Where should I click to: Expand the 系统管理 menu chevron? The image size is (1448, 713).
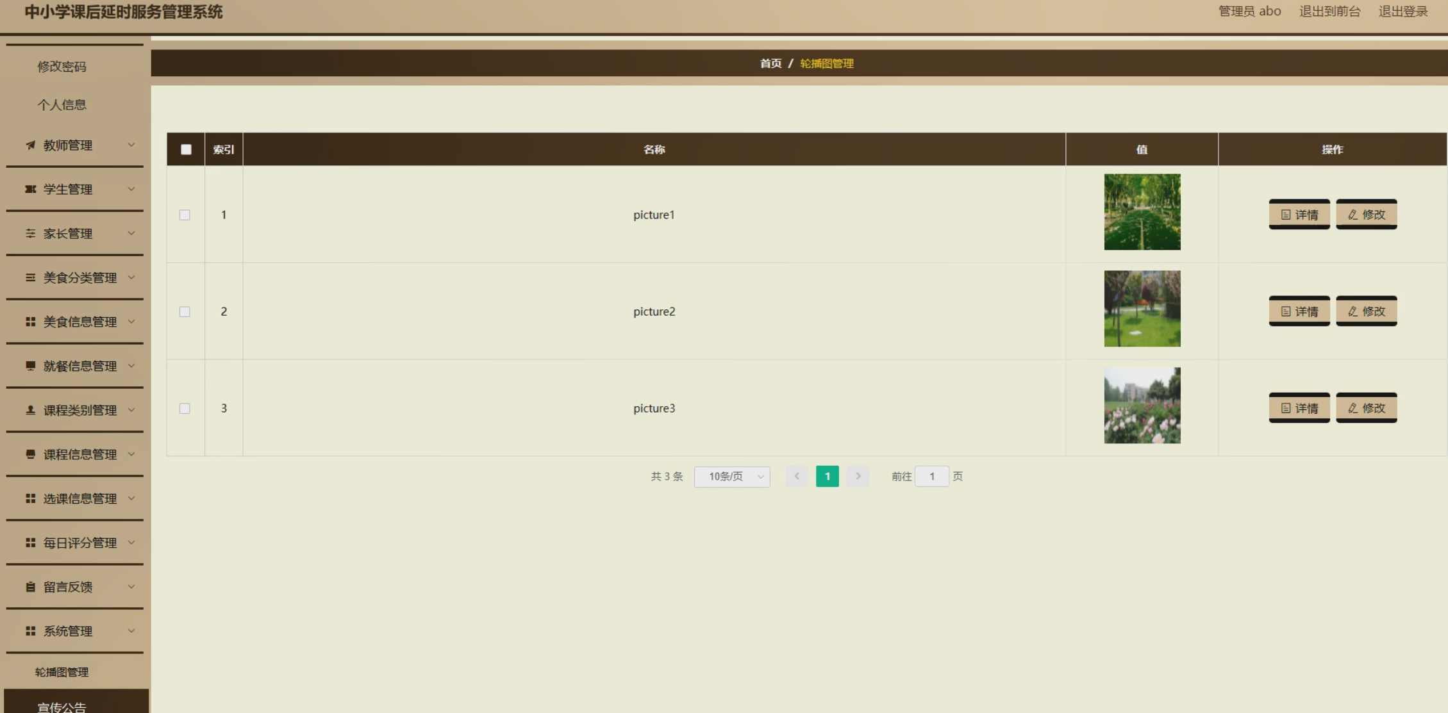point(131,631)
